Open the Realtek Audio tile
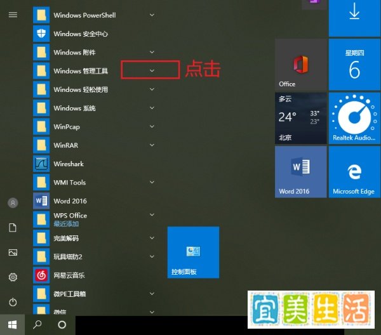The width and height of the screenshot is (381, 335). [354, 118]
